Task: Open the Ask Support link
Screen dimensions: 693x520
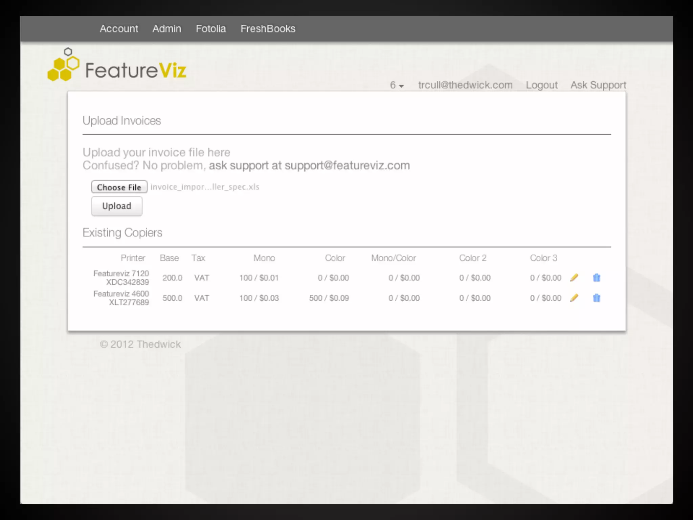Action: [598, 85]
